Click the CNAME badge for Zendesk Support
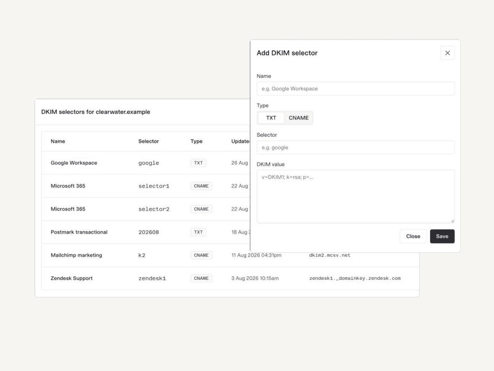This screenshot has width=494, height=371. [x=201, y=278]
